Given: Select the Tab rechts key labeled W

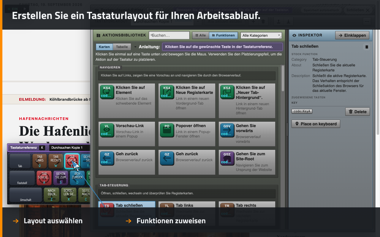Looking at the screenshot, I should click(x=56, y=161).
